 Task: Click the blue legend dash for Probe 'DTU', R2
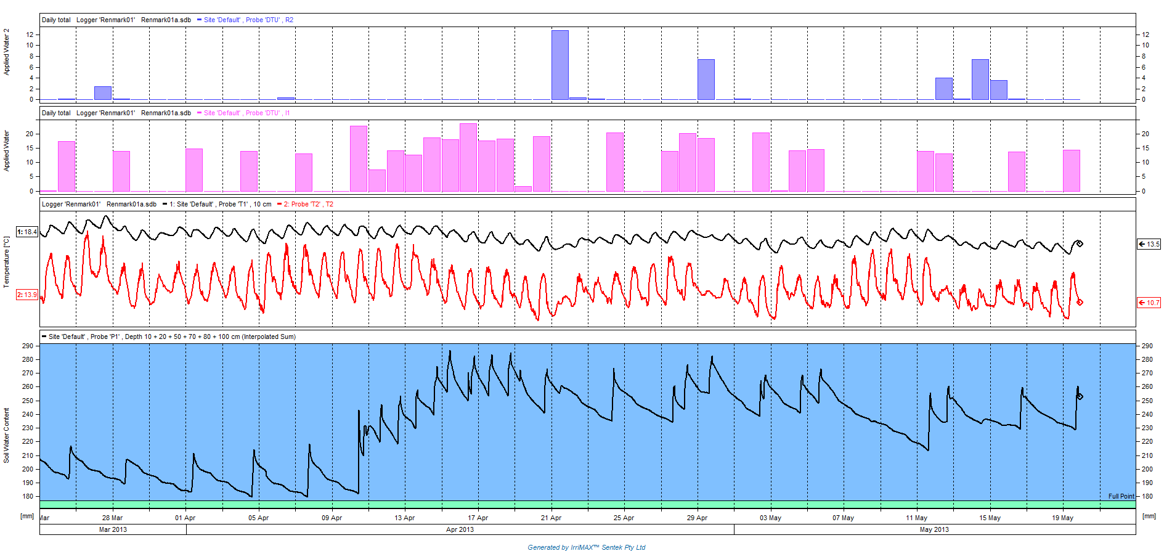[x=199, y=20]
